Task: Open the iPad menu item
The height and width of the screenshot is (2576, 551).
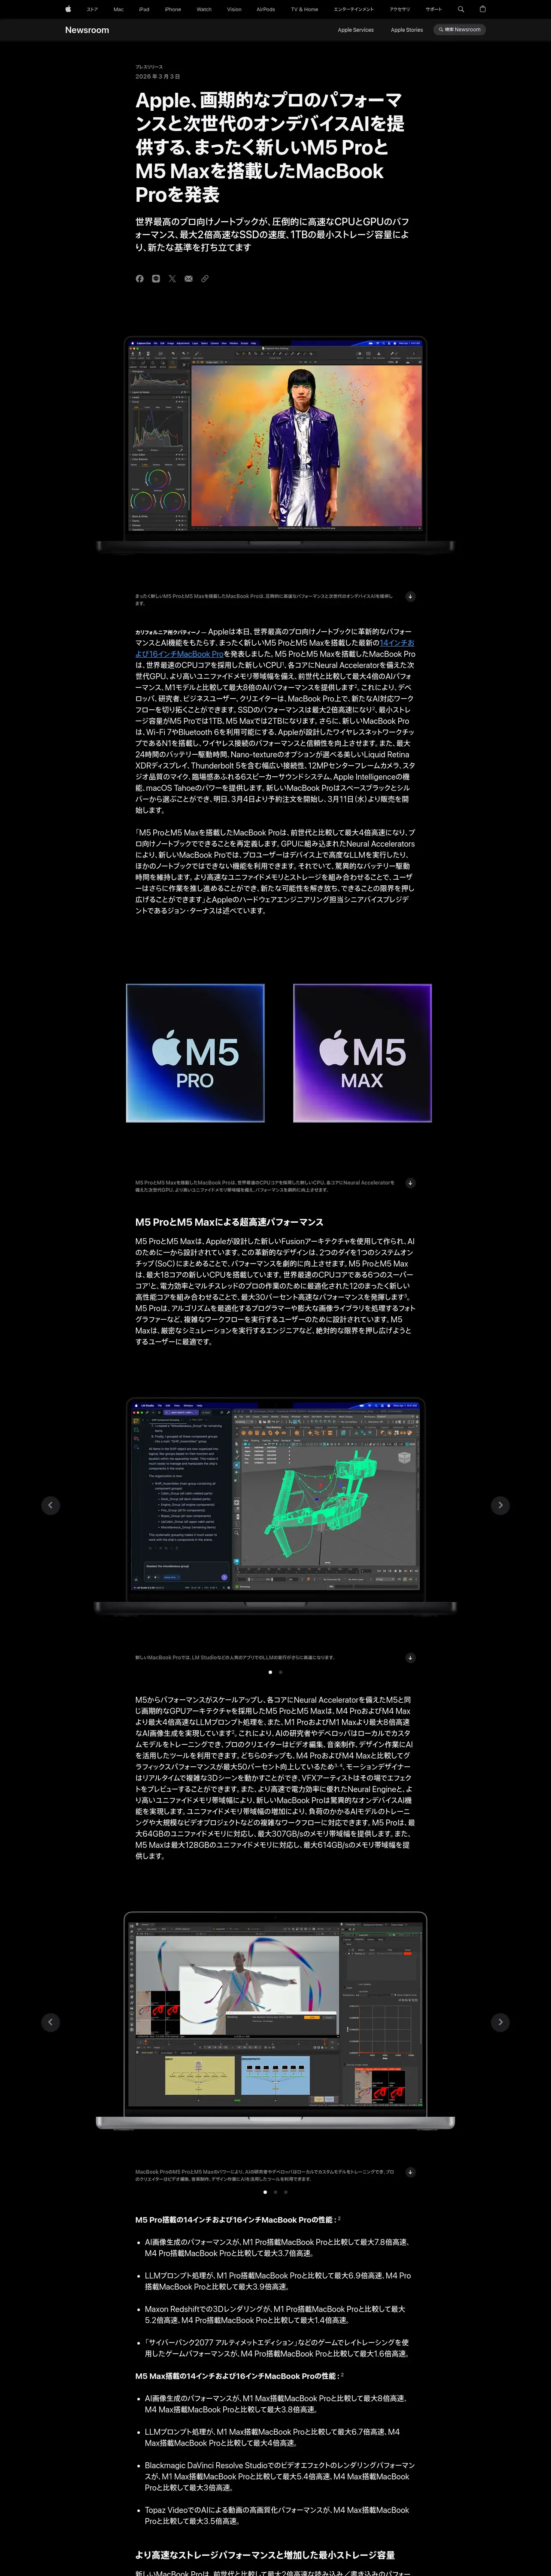Action: click(144, 9)
